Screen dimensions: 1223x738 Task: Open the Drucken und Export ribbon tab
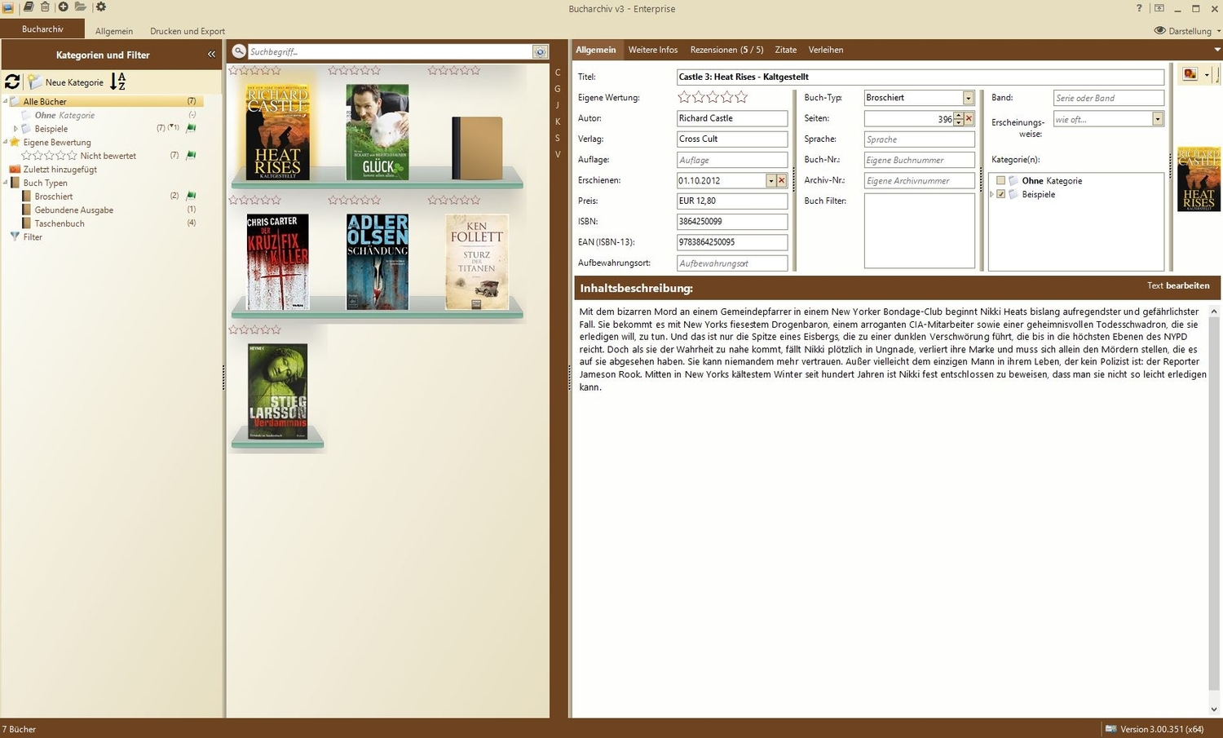coord(188,31)
